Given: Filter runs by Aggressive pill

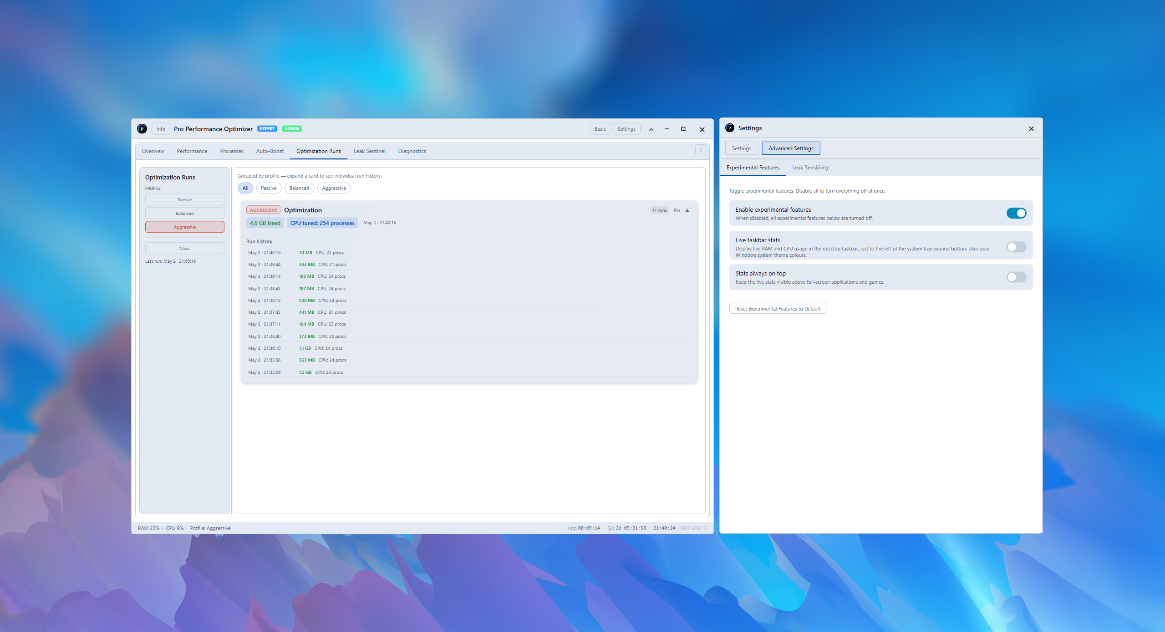Looking at the screenshot, I should point(334,188).
